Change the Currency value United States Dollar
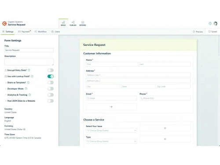220x165 pixels. click(15, 129)
